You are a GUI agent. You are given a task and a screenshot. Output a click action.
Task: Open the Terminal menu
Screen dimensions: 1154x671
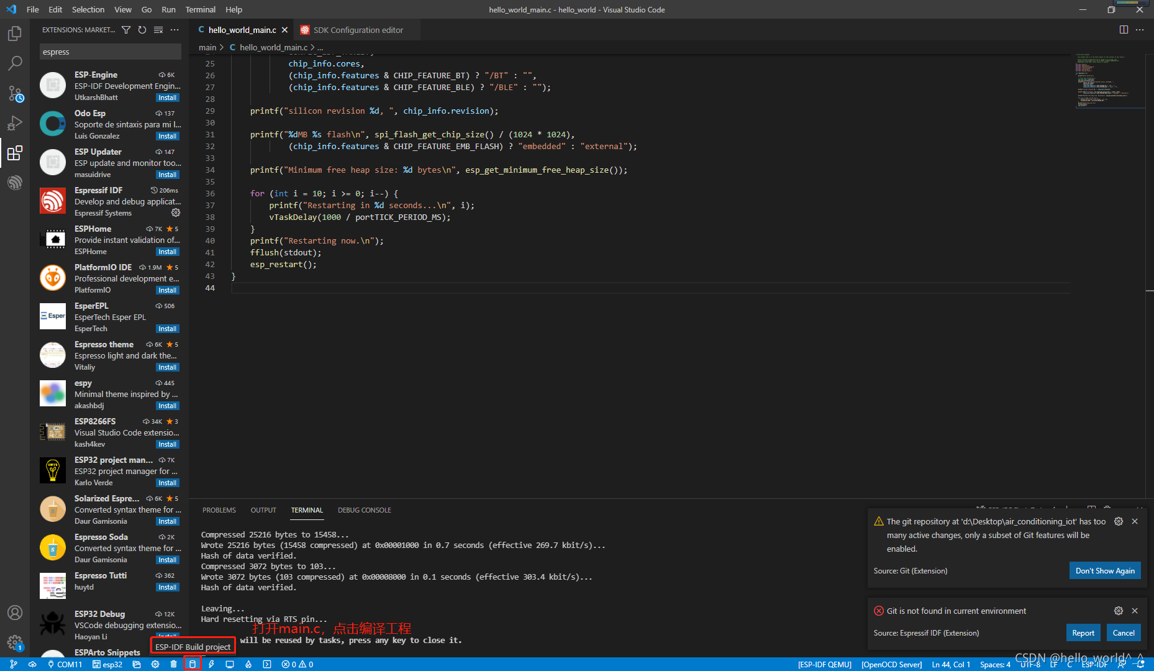coord(201,9)
